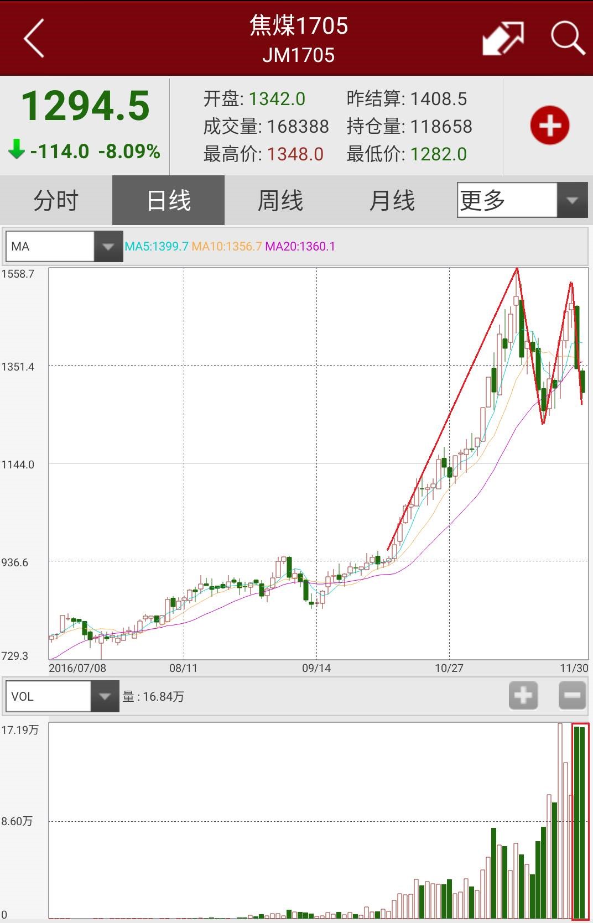Zoom in chart with plus button
This screenshot has width=593, height=923.
523,695
